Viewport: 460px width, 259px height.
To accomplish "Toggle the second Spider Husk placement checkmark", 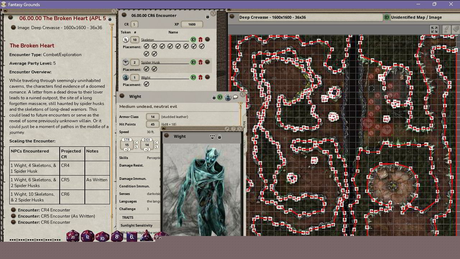I will [x=154, y=69].
